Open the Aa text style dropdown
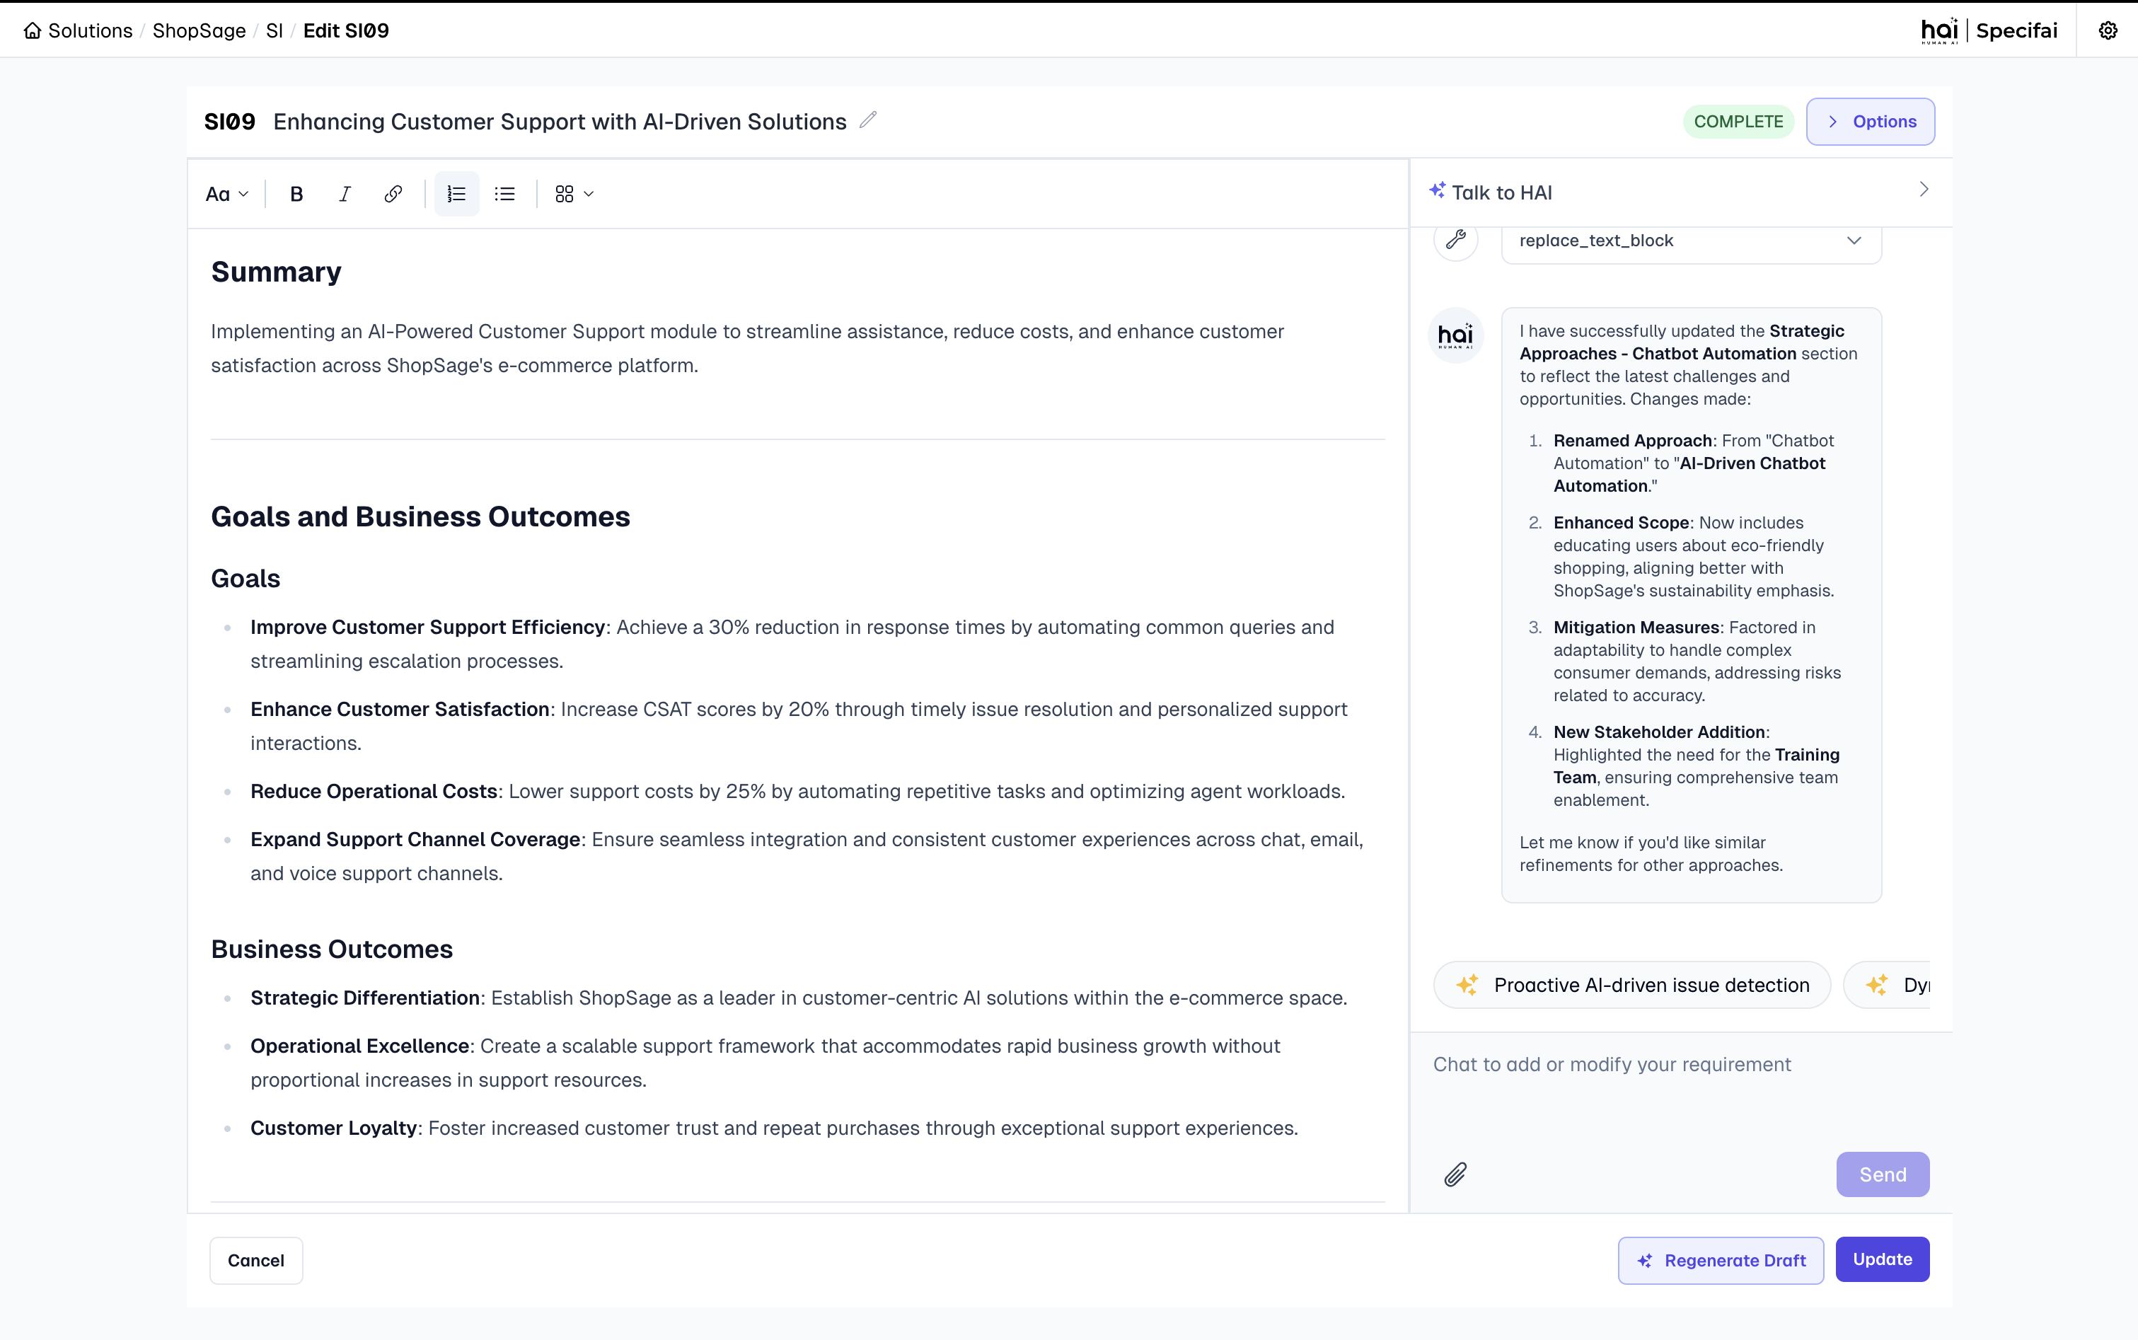The width and height of the screenshot is (2138, 1340). click(227, 194)
